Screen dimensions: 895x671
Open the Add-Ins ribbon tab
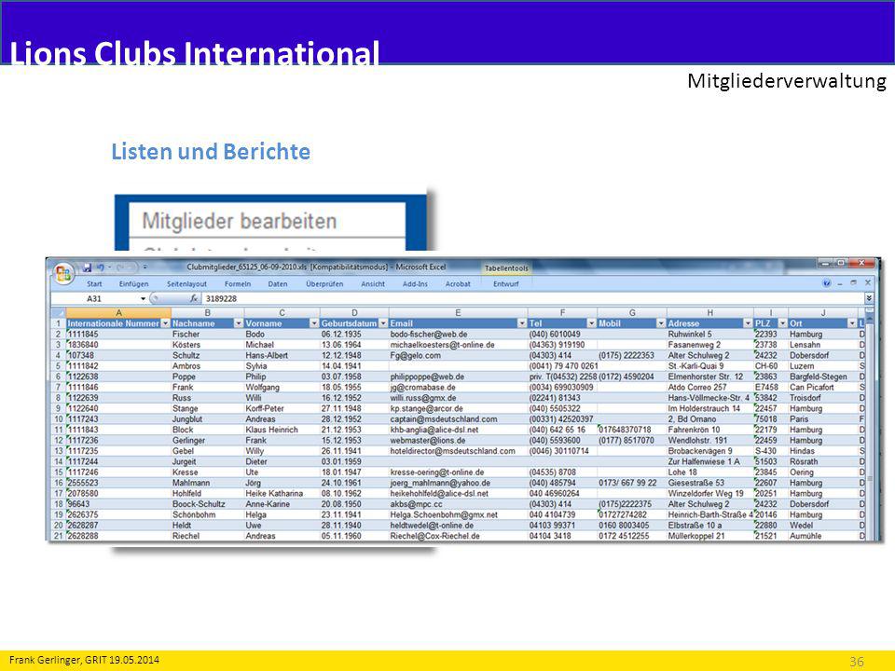415,283
